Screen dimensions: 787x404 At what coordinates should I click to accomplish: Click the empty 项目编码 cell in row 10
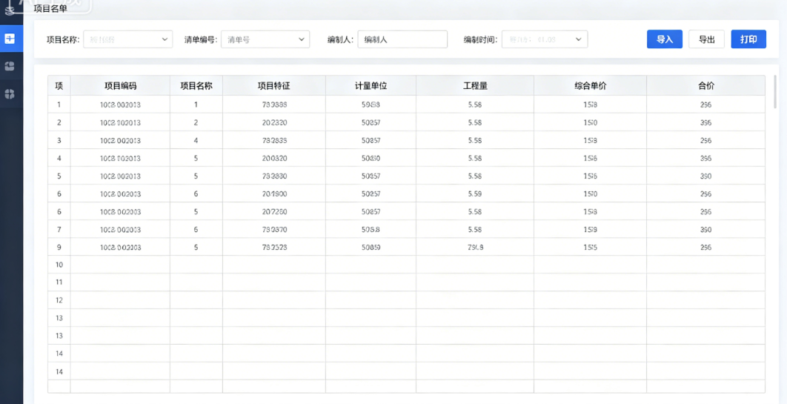point(121,265)
